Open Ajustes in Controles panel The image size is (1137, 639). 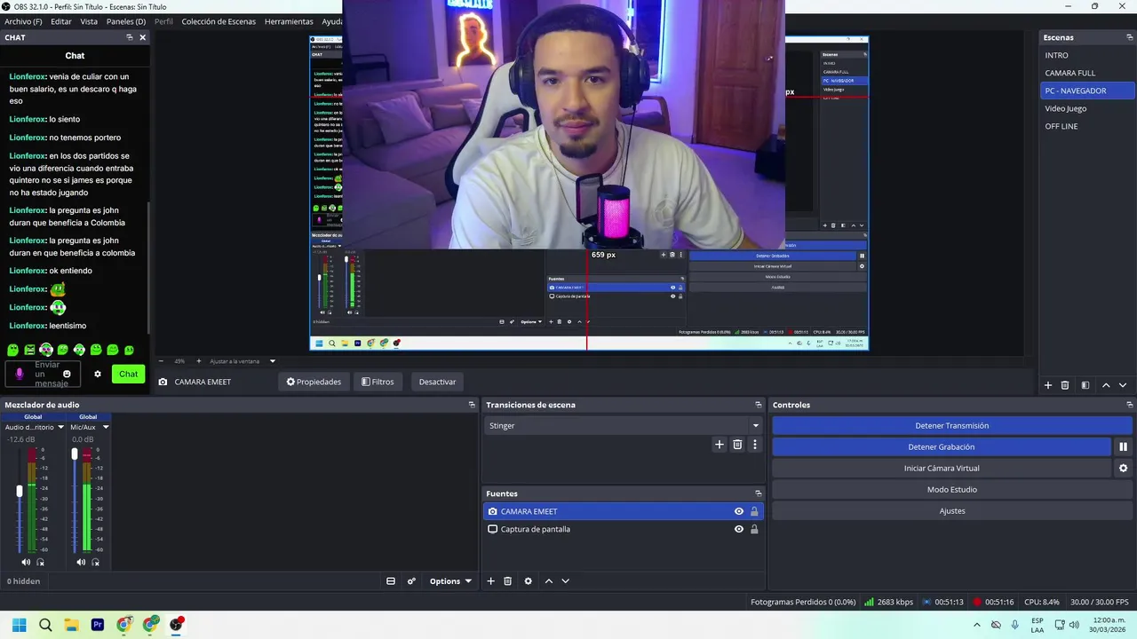(951, 511)
